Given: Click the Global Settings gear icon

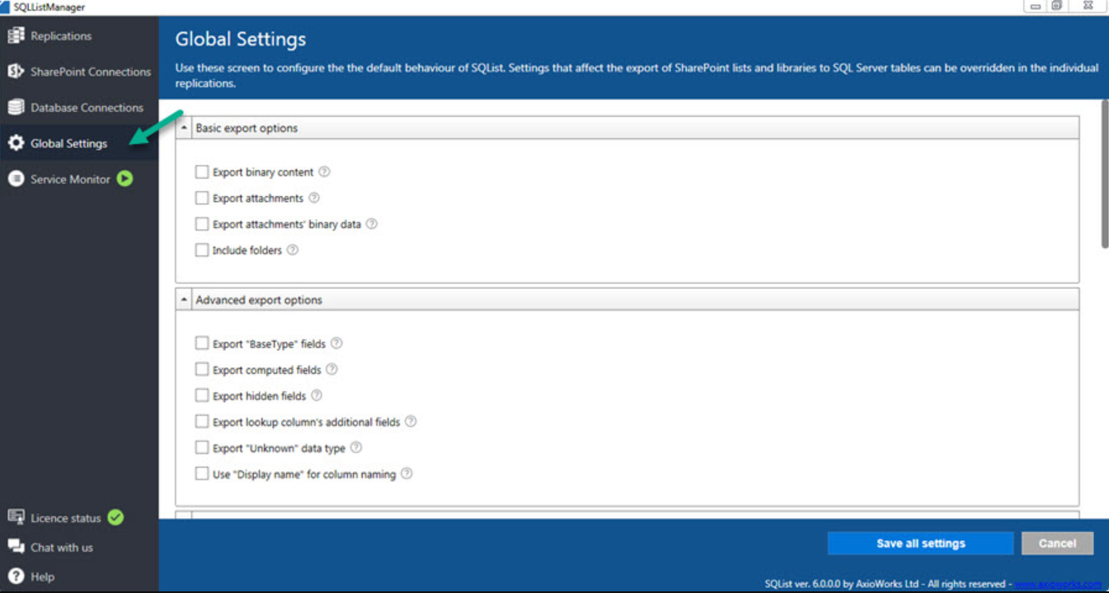Looking at the screenshot, I should click(x=16, y=143).
